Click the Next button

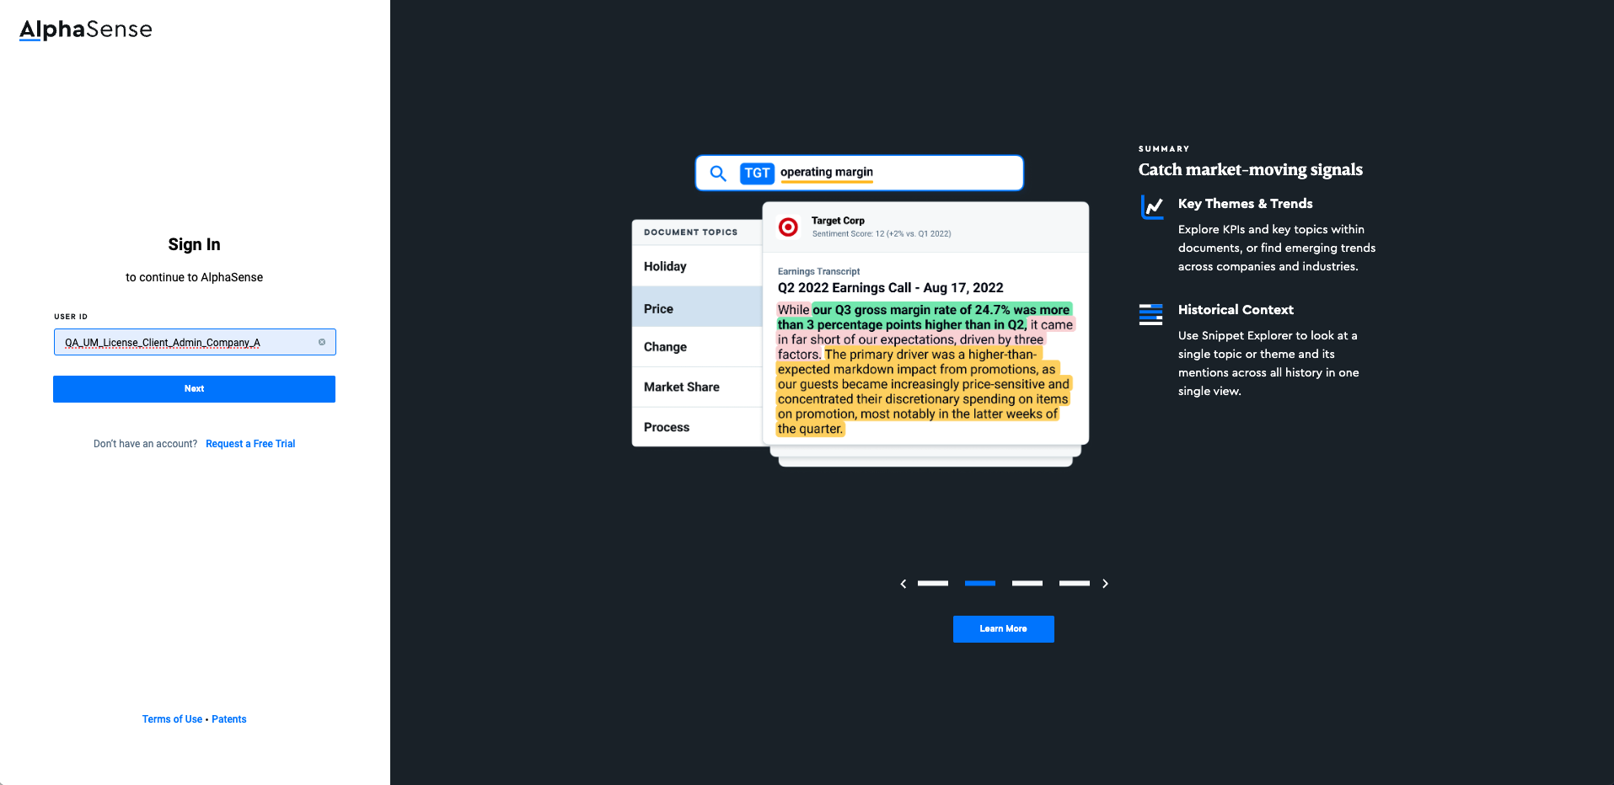coord(194,389)
